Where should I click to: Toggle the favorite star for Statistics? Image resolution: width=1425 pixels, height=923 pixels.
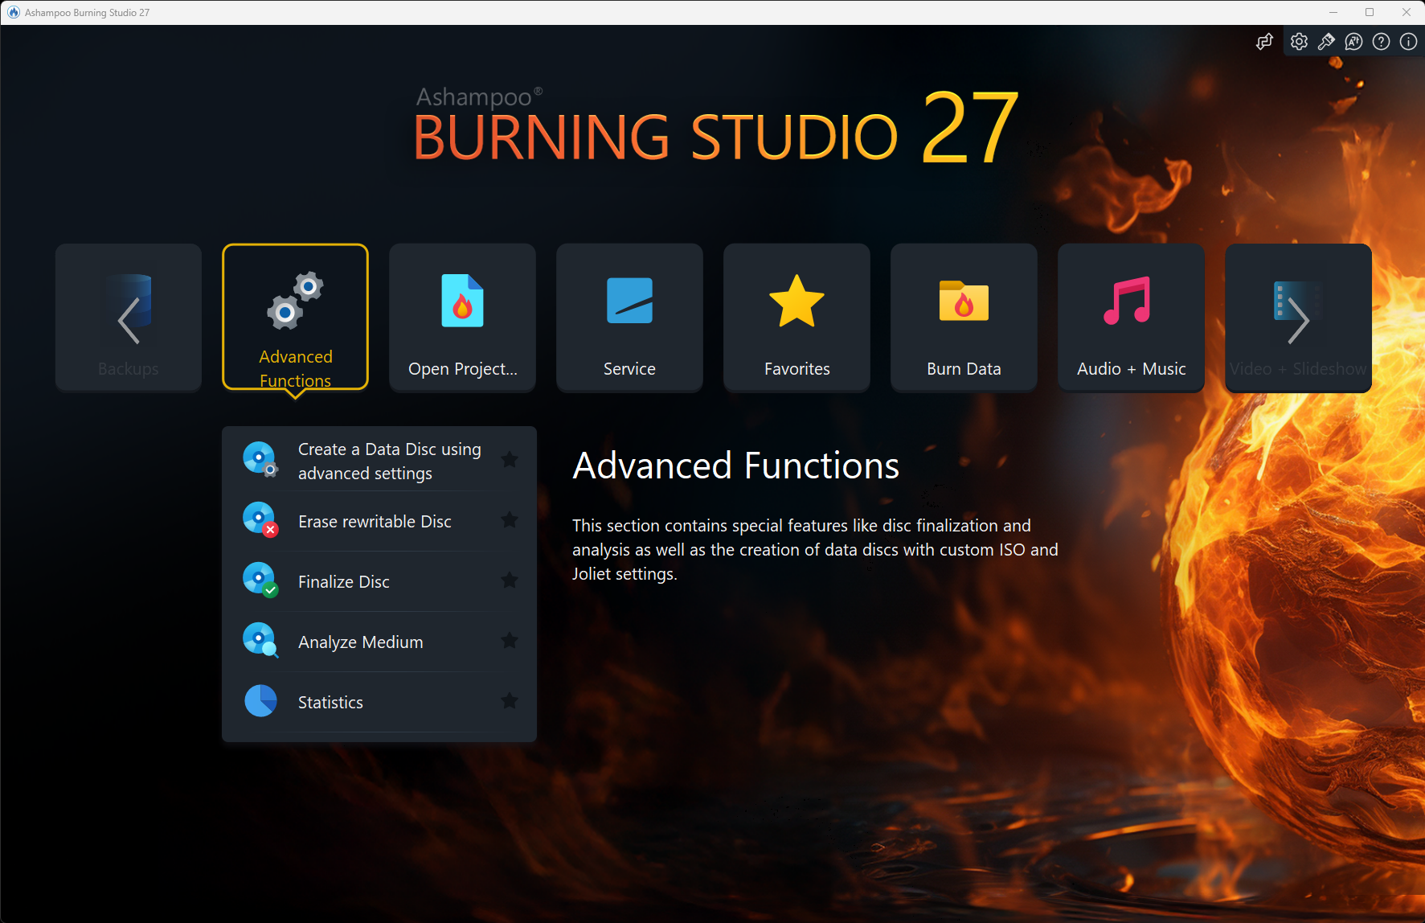[x=510, y=700]
